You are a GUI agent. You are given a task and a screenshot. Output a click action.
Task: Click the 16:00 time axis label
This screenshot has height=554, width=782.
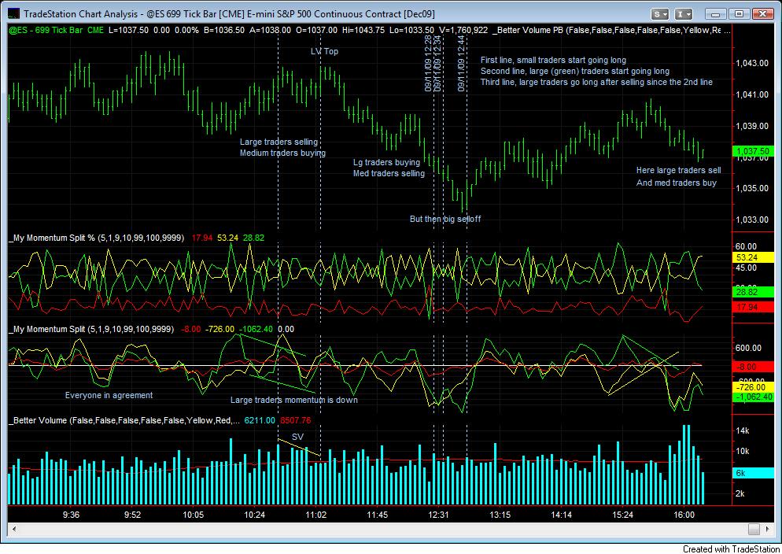684,515
